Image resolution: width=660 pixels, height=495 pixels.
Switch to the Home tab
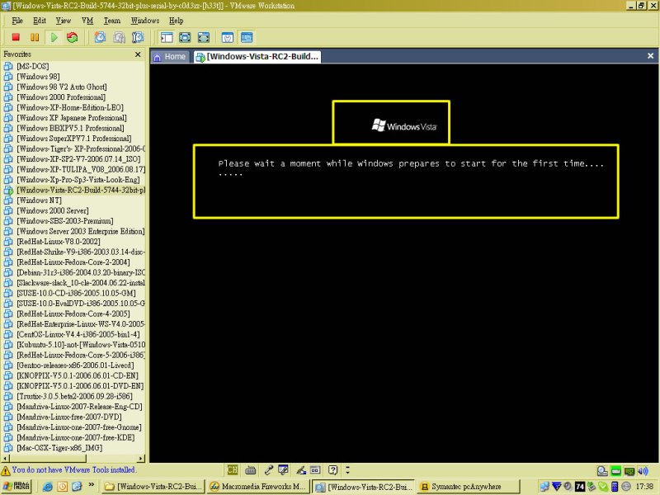click(169, 57)
